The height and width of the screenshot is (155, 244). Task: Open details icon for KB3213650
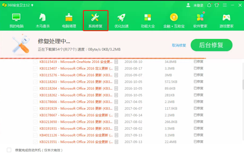(116, 122)
